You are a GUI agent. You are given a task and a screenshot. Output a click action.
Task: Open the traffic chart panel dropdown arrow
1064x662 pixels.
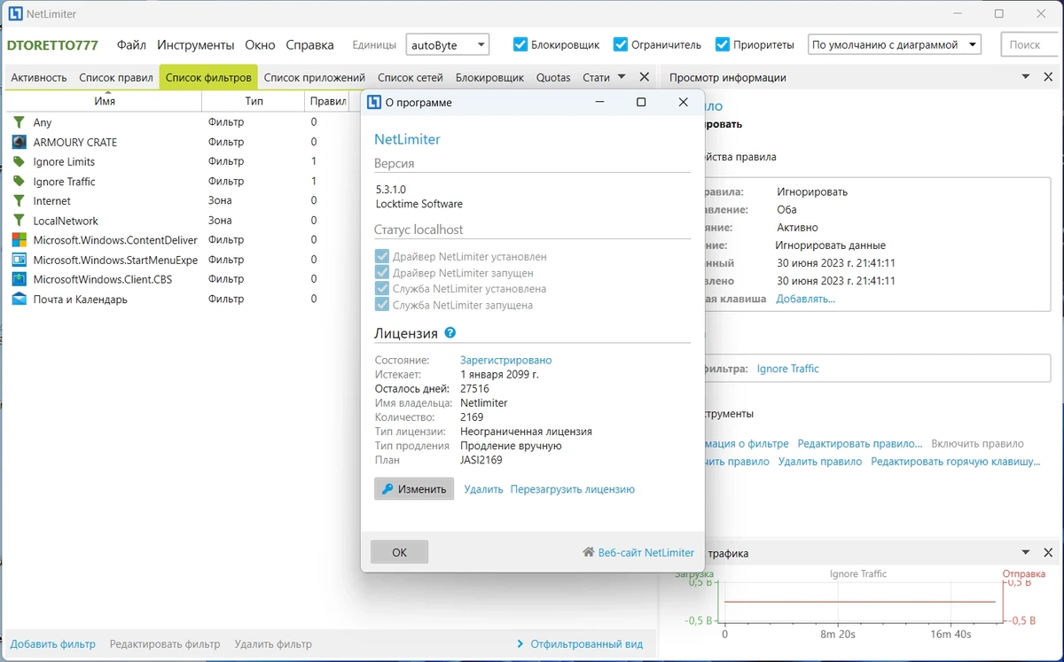1026,553
